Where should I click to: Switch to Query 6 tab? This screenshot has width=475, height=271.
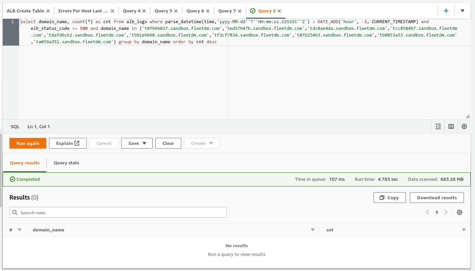195,11
